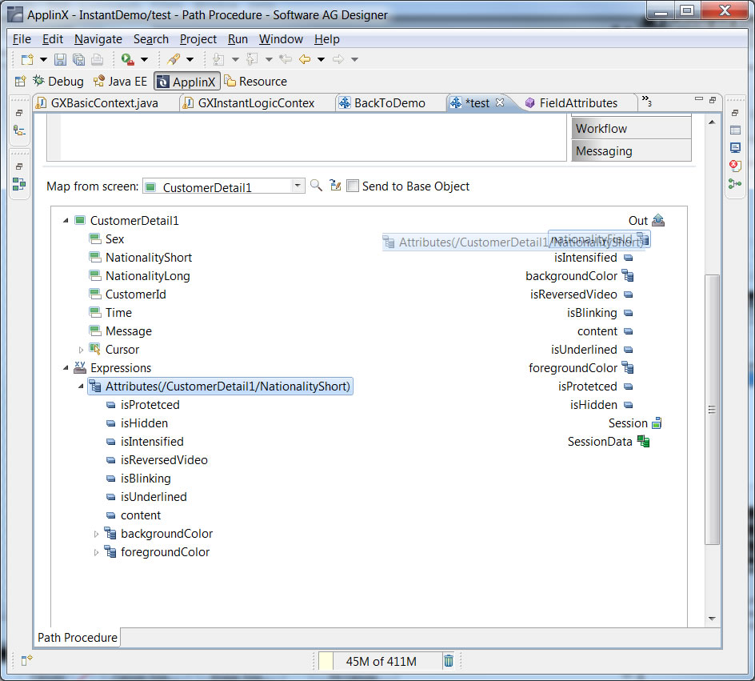Click the Out node icon
The image size is (755, 681).
[x=658, y=221]
